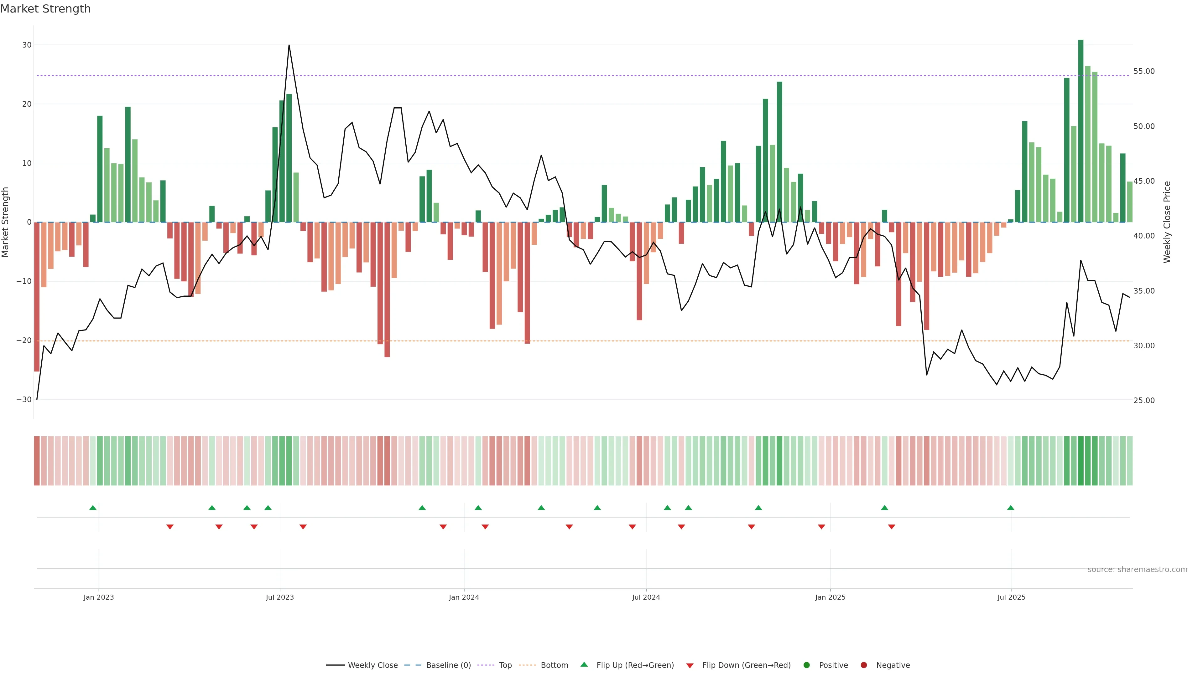
Task: Toggle the Baseline (0) legend item
Action: pos(448,665)
